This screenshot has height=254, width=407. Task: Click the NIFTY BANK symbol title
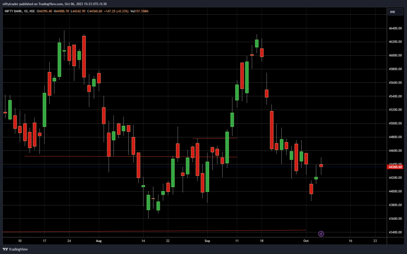click(13, 11)
